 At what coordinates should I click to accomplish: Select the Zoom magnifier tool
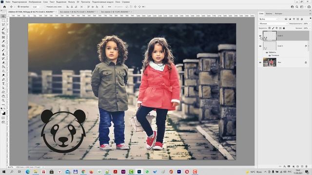pyautogui.click(x=3, y=101)
